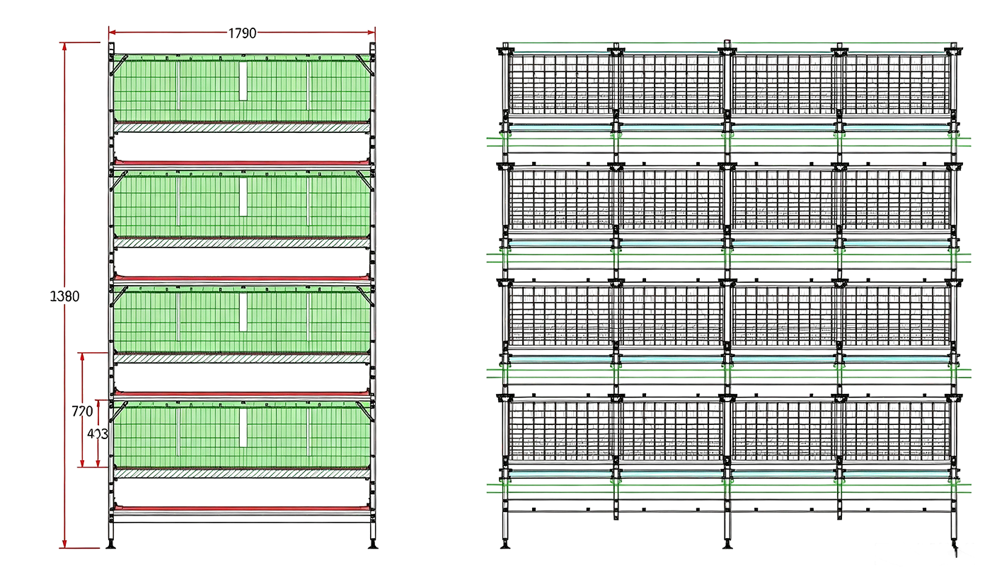Click the left foot of the left-view frame

[x=110, y=544]
